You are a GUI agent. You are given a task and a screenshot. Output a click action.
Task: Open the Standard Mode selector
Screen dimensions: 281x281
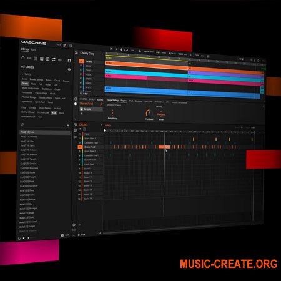coord(161,114)
